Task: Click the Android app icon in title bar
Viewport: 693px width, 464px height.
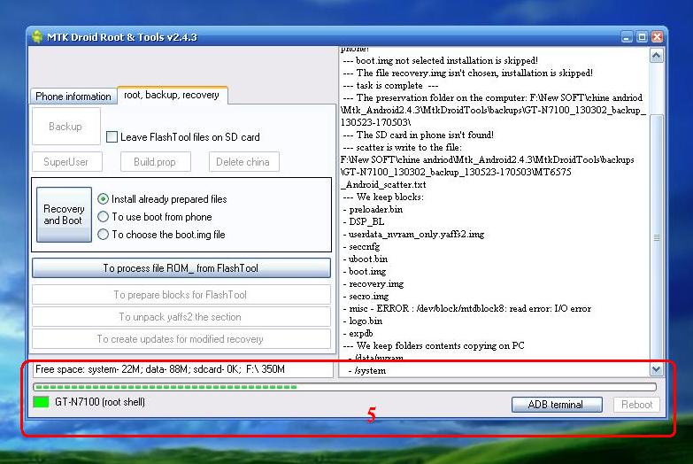Action: click(37, 36)
